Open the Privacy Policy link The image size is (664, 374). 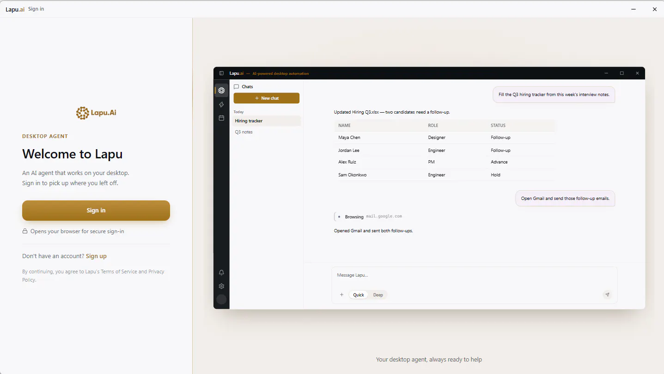(x=93, y=276)
